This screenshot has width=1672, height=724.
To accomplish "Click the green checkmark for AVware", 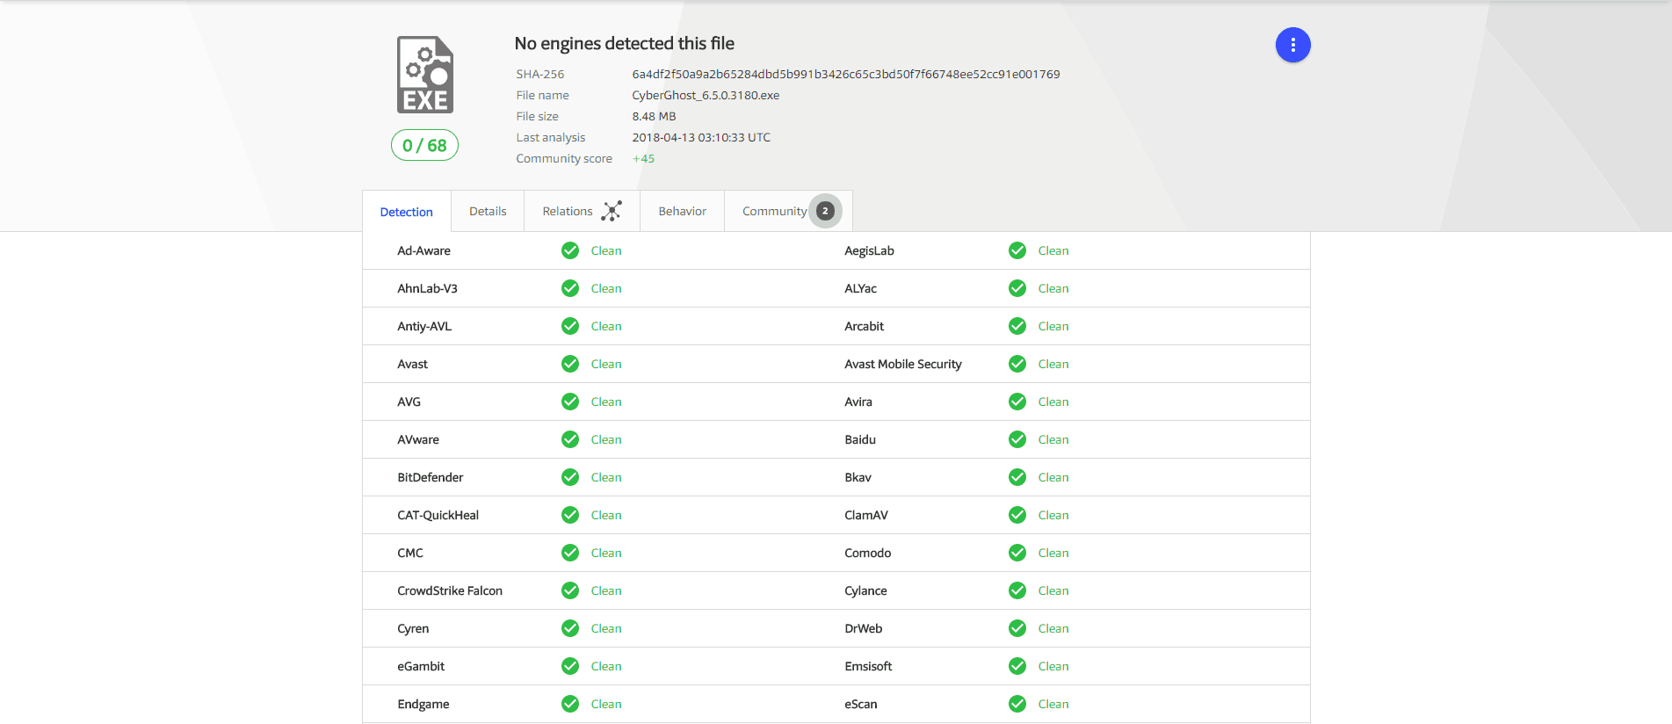I will click(570, 439).
